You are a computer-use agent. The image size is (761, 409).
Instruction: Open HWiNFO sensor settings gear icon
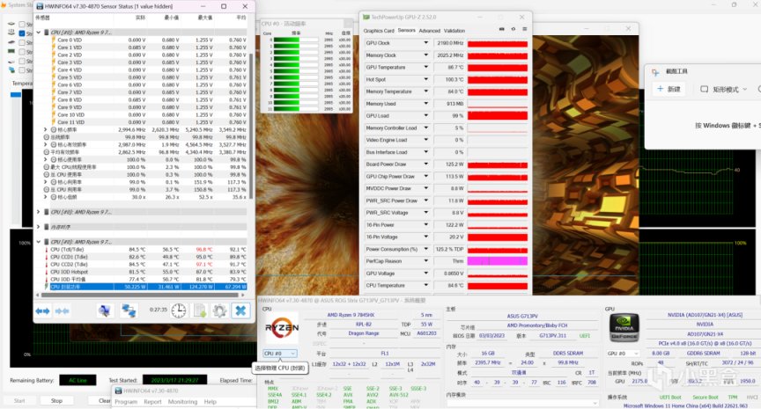220,310
